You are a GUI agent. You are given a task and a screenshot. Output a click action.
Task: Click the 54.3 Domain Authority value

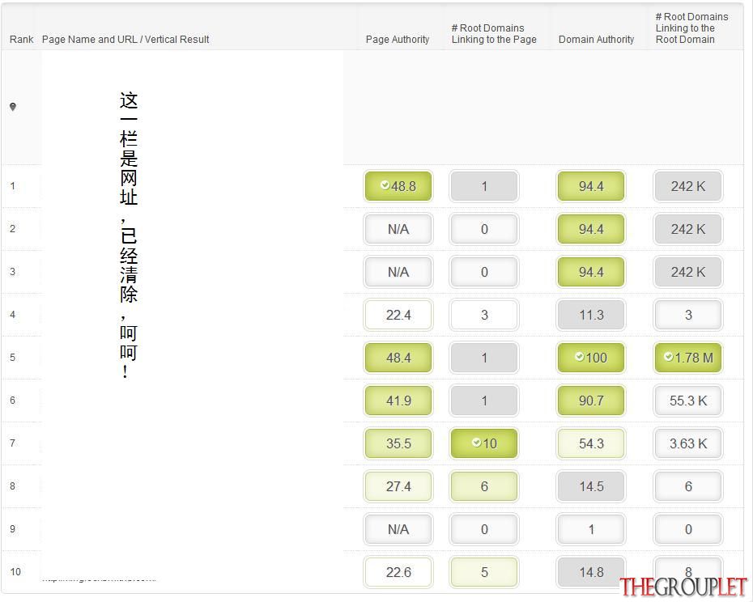[x=591, y=443]
